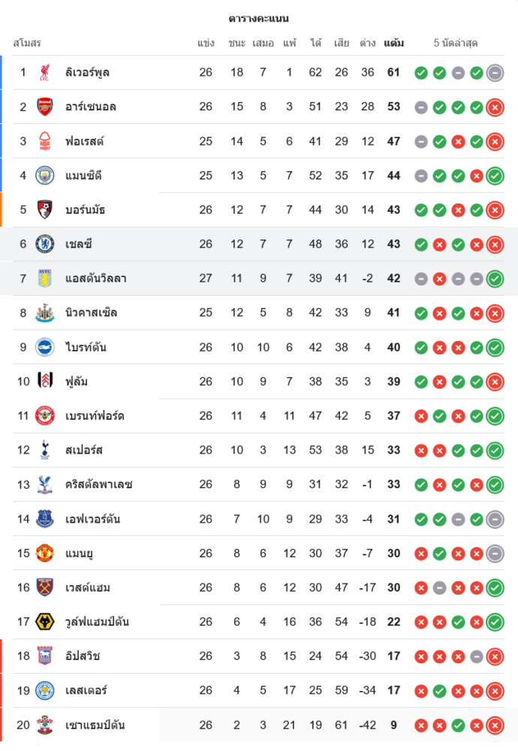Viewport: 518px width, 751px height.
Task: Open the Tottenham Hotspur cockerel logo
Action: tap(45, 450)
